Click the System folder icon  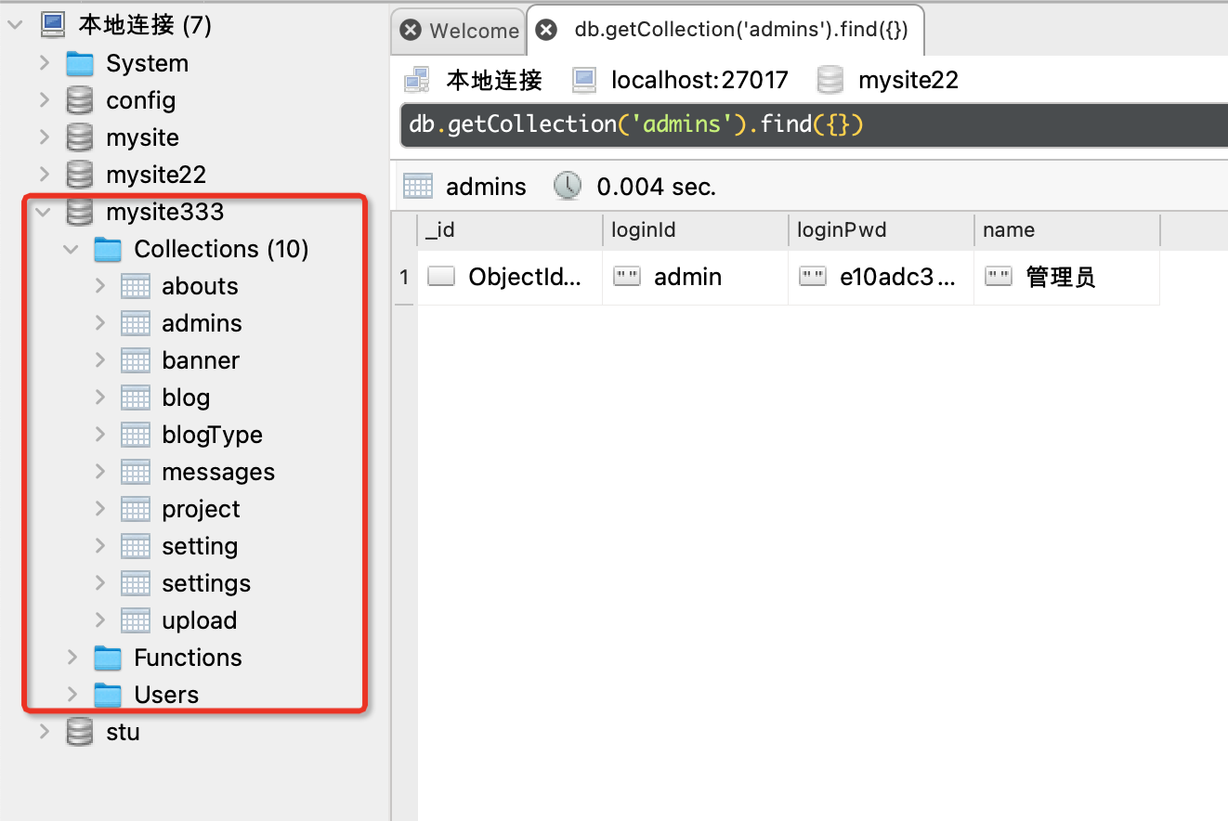[80, 63]
